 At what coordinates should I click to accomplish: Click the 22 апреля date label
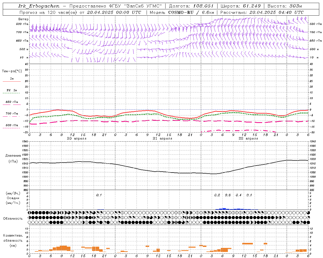248,139
